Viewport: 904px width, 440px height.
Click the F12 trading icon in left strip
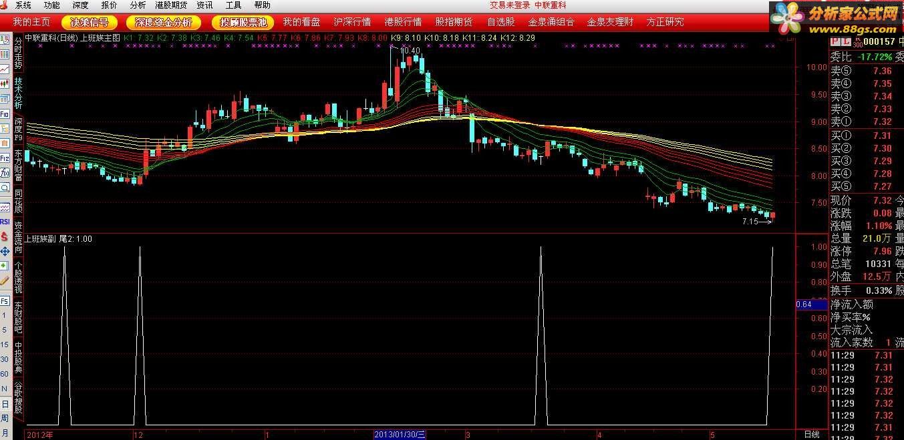coord(6,158)
